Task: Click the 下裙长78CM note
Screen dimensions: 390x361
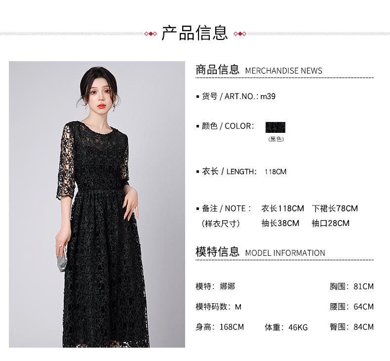Action: pyautogui.click(x=335, y=208)
